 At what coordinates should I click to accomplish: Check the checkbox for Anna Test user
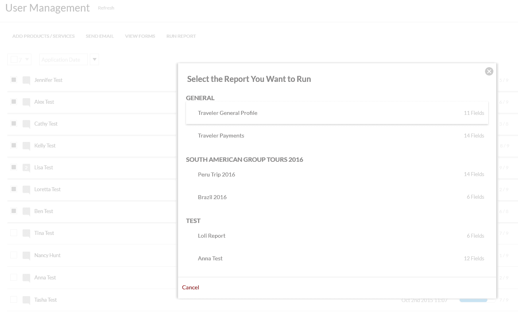pyautogui.click(x=14, y=277)
